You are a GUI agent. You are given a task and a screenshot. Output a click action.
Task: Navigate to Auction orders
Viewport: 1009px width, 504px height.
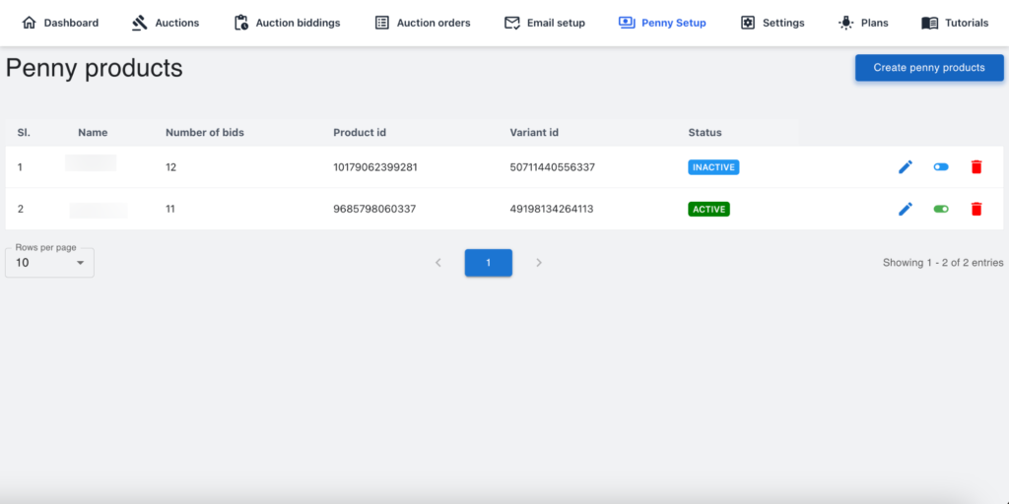pos(423,23)
